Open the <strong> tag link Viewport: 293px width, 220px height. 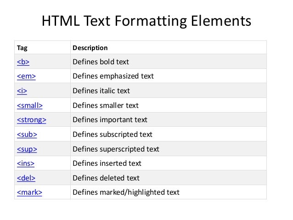[x=32, y=120]
